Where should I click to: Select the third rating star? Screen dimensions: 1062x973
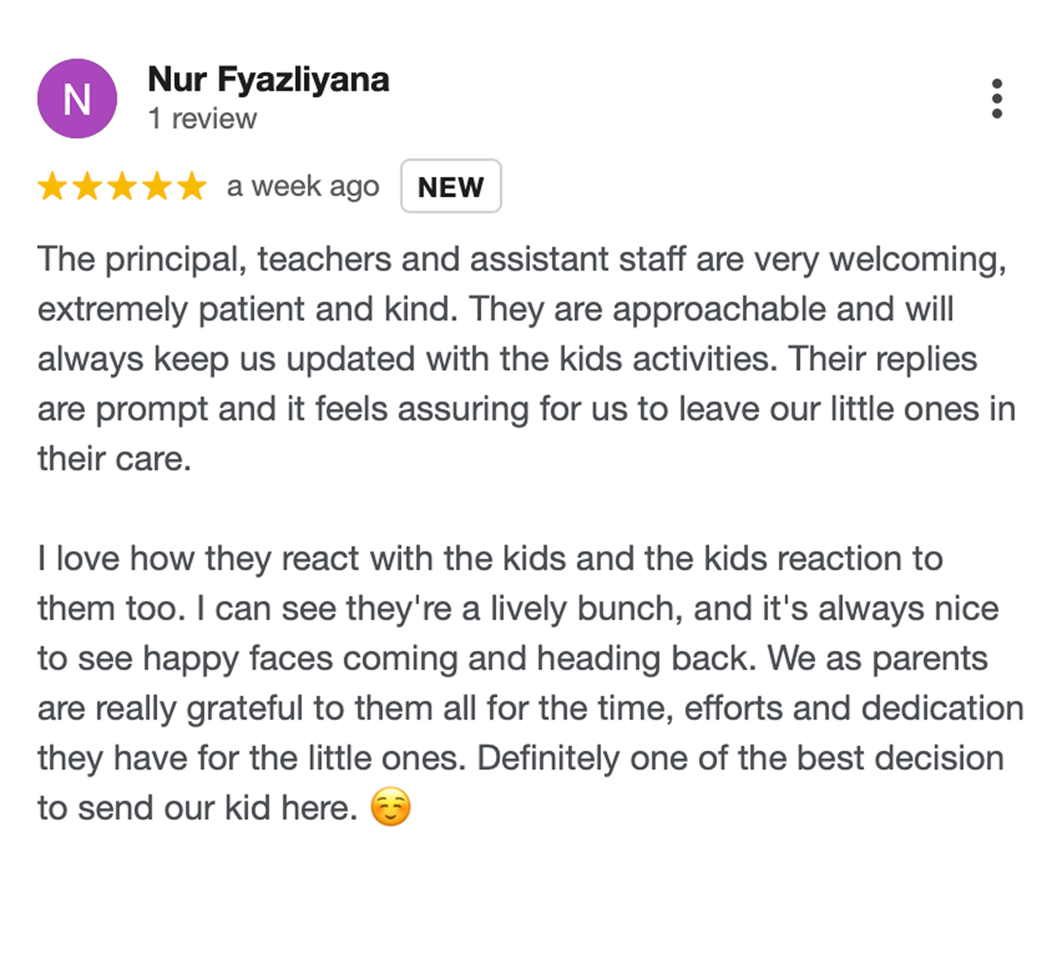tap(122, 186)
